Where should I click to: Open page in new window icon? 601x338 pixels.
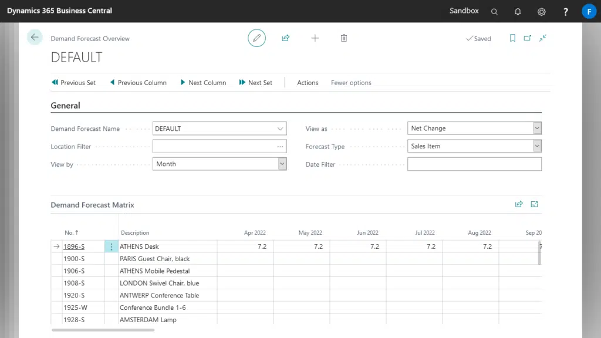coord(528,38)
